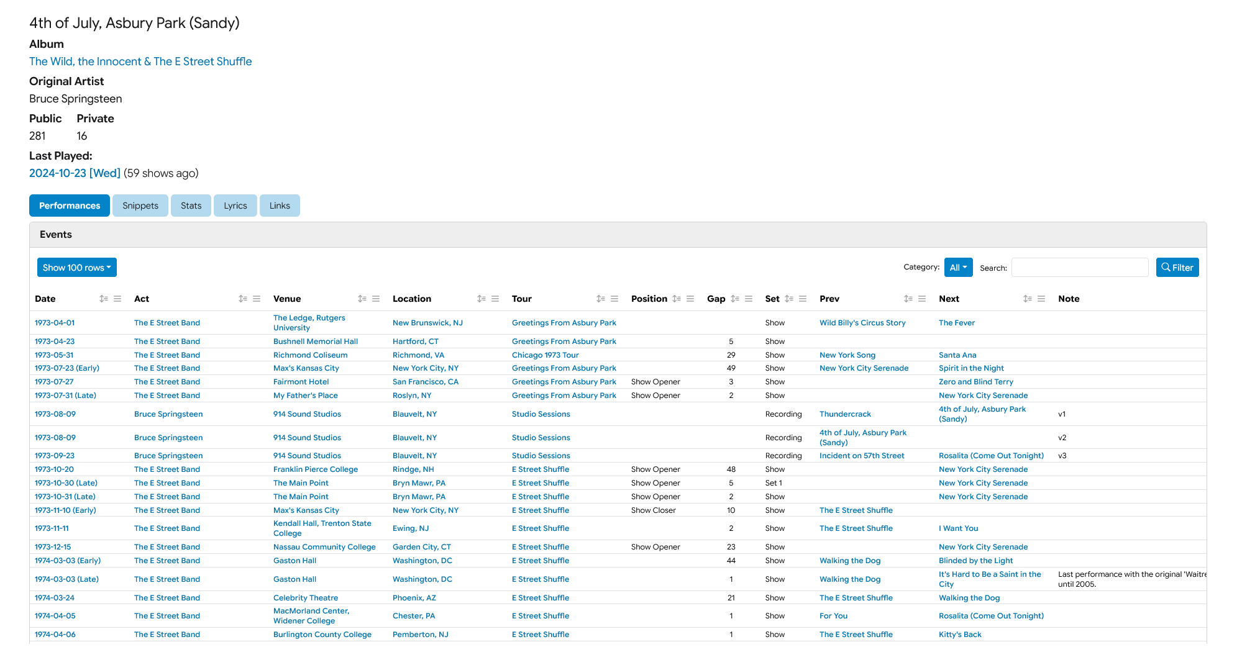1237x660 pixels.
Task: Open last played date 2024-10-23 link
Action: (75, 173)
